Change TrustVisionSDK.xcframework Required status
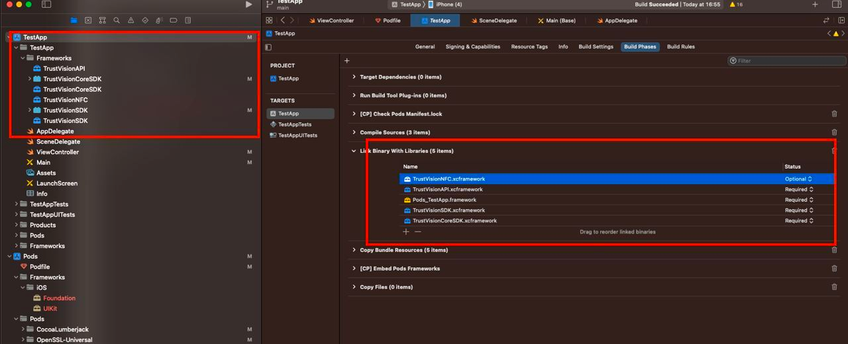Image resolution: width=848 pixels, height=344 pixels. point(799,210)
